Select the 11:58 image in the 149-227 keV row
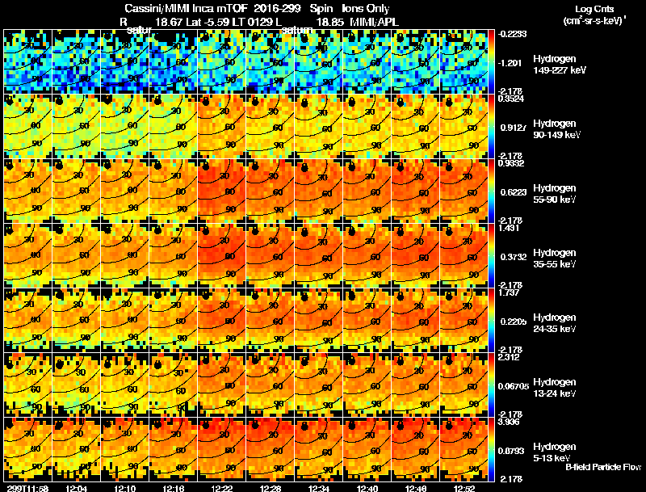The width and height of the screenshot is (646, 492). (x=28, y=62)
